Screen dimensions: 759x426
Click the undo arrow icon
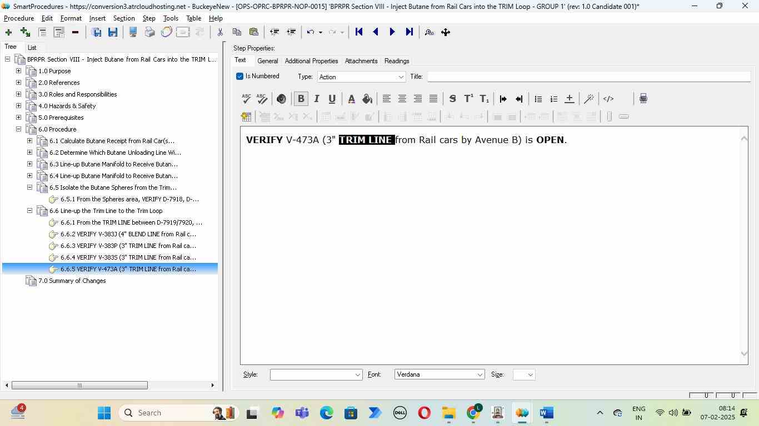tap(311, 32)
